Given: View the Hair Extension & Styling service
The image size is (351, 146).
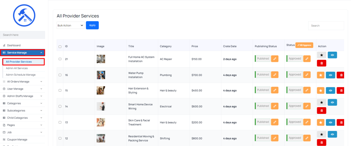Looking at the screenshot, I should pyautogui.click(x=330, y=90).
